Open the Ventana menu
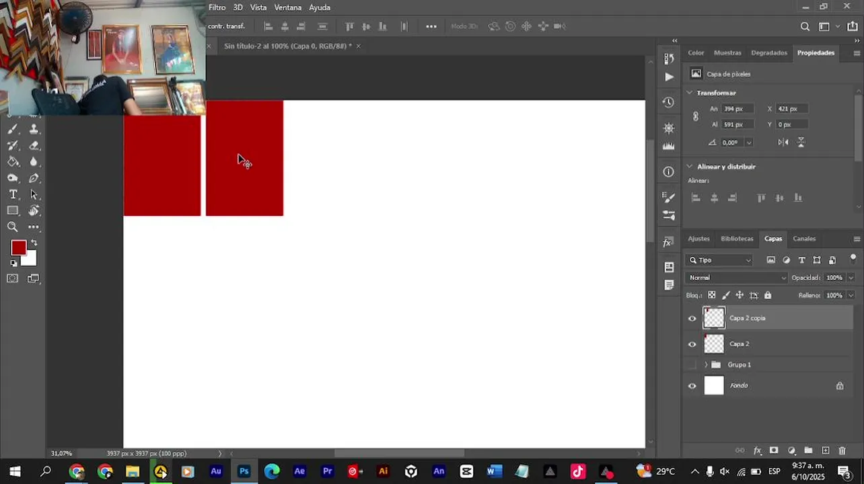Viewport: 864px width, 484px height. click(x=288, y=7)
